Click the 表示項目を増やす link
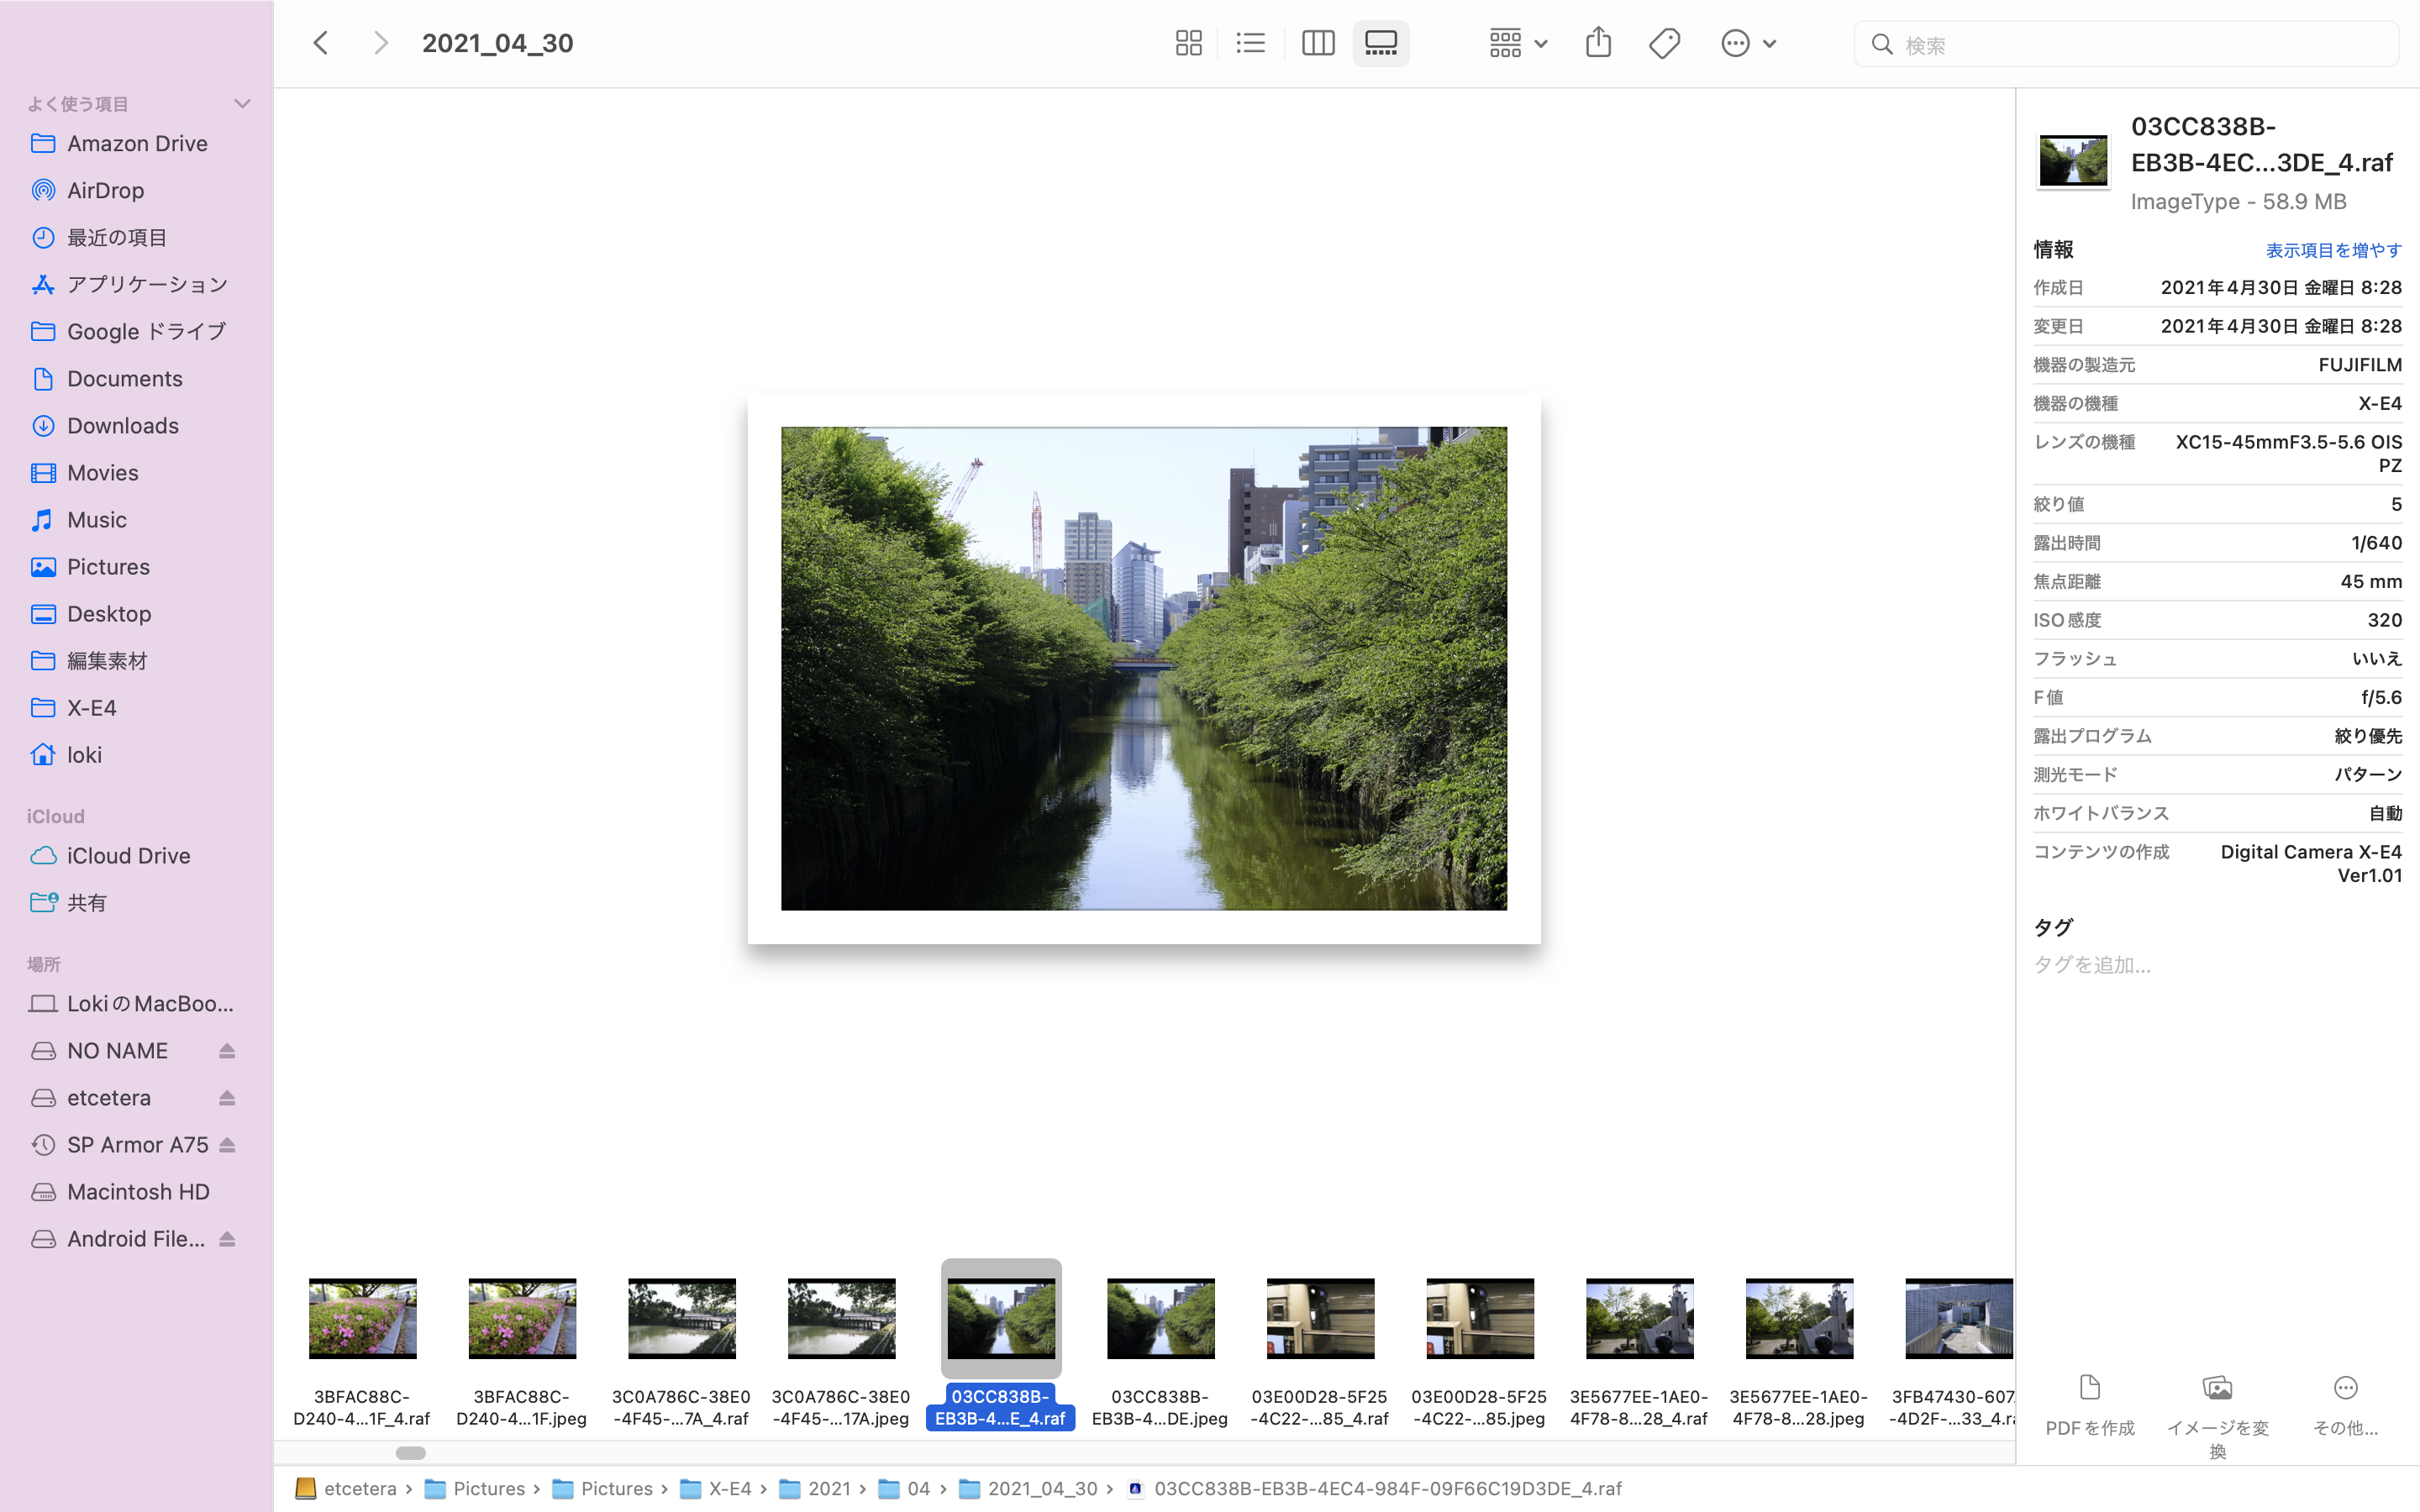Image resolution: width=2420 pixels, height=1512 pixels. pos(2333,250)
